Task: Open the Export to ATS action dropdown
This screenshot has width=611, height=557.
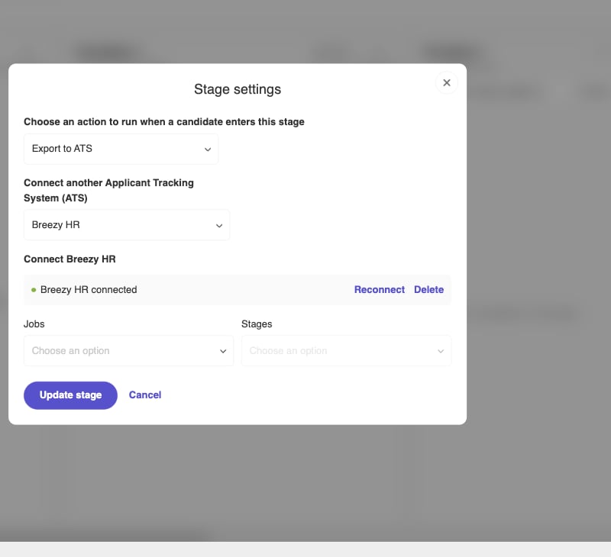Action: click(x=121, y=149)
